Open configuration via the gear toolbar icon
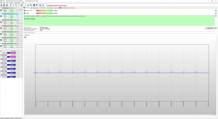218x119 pixels. point(37,5)
